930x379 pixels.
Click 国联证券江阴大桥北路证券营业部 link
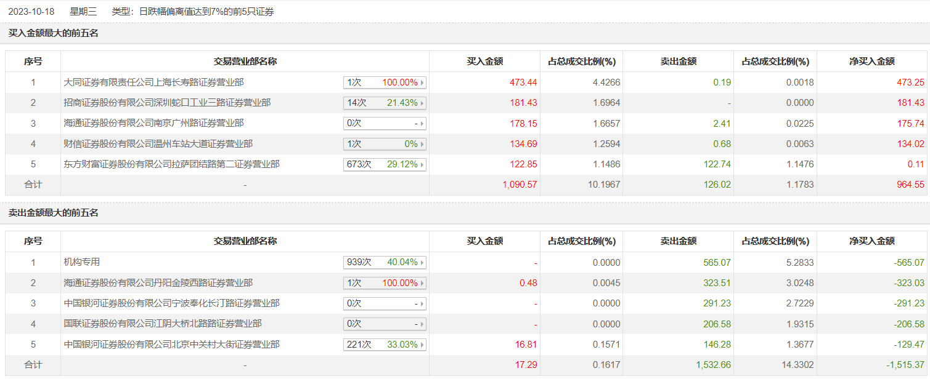(x=162, y=324)
